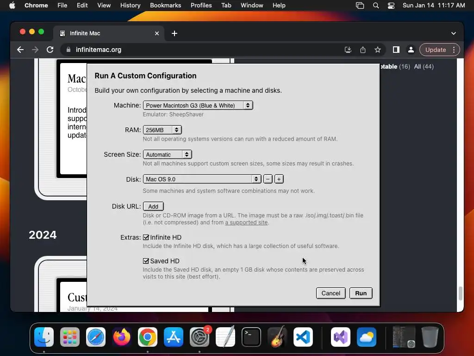This screenshot has width=474, height=356.
Task: Open Visual Studio from the Dock
Action: 341,337
